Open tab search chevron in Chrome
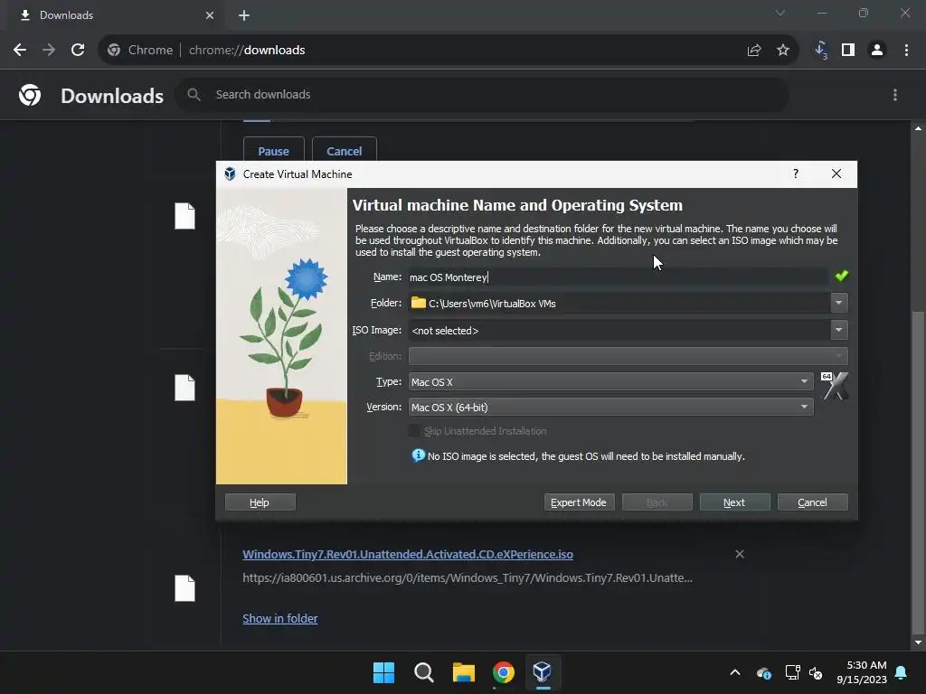Image resolution: width=926 pixels, height=694 pixels. pos(780,13)
